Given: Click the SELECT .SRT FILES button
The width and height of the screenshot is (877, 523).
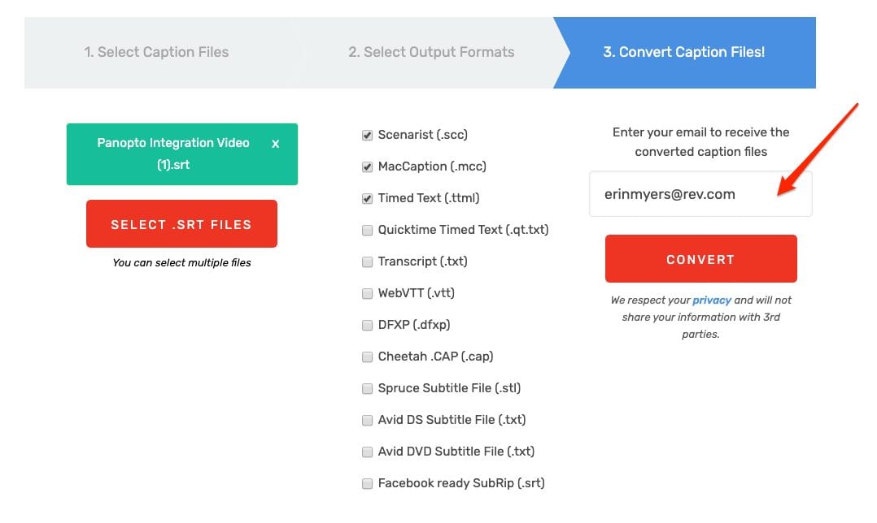Looking at the screenshot, I should [181, 224].
